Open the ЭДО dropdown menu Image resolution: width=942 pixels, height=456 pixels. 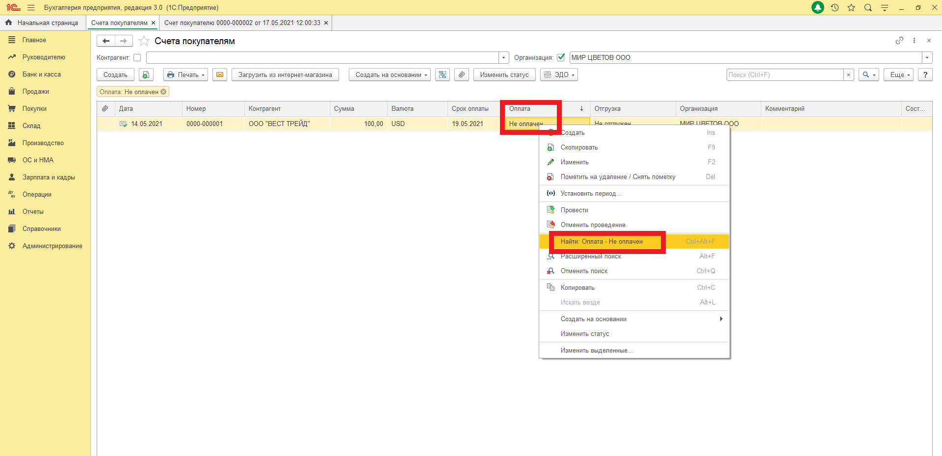pyautogui.click(x=559, y=75)
